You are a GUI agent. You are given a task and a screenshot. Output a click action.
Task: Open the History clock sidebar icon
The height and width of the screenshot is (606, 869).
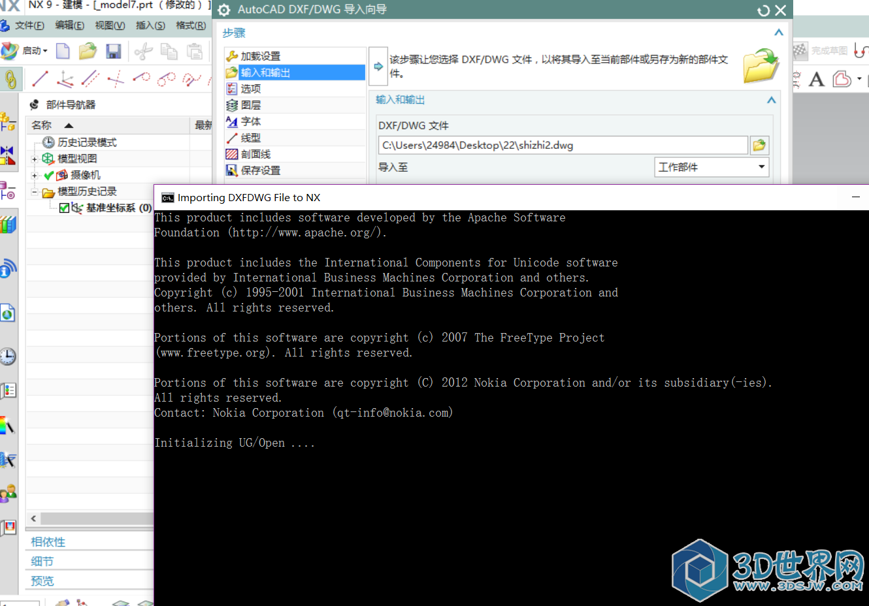click(8, 357)
